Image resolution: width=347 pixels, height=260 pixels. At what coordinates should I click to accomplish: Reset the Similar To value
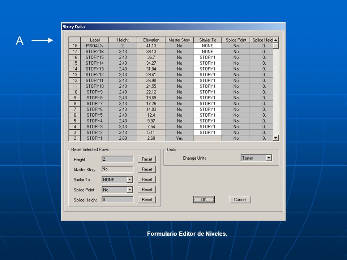pos(147,179)
